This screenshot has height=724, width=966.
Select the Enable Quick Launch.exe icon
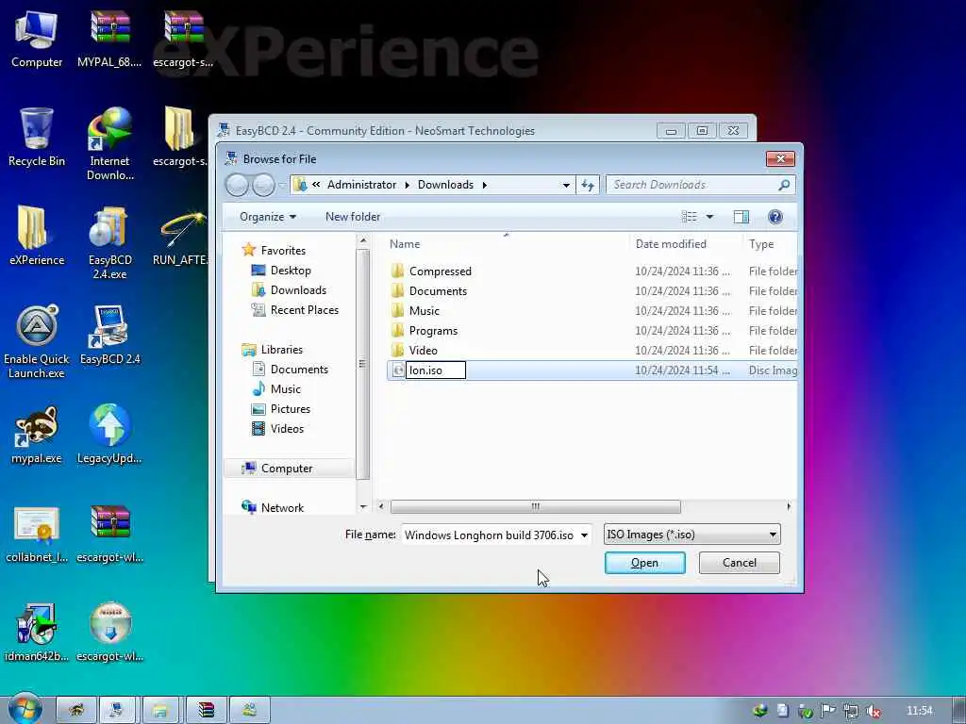tap(37, 341)
